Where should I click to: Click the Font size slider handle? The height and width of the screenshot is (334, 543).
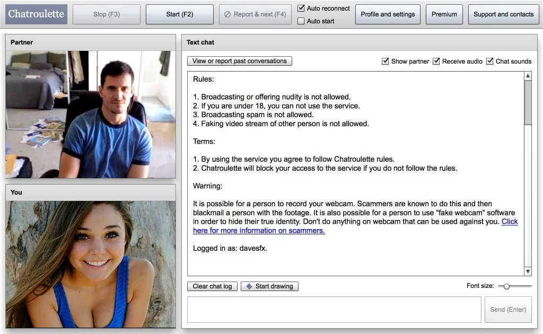click(506, 286)
